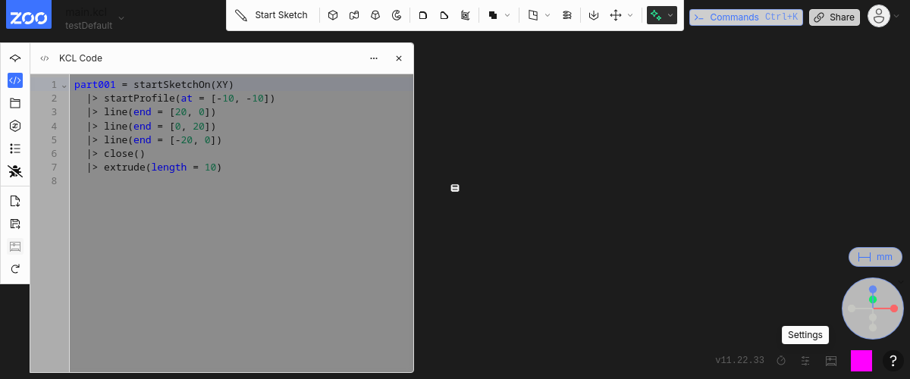Toggle the KCL Code pane sidebar button
Image resolution: width=910 pixels, height=379 pixels.
pos(15,80)
